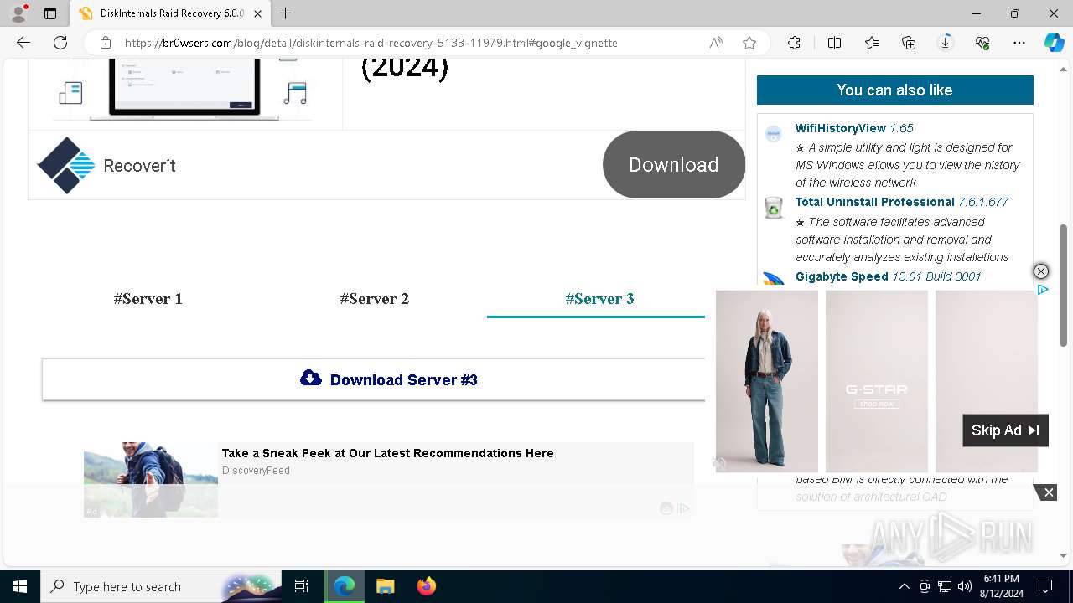Open the Edge profile icon
This screenshot has width=1073, height=603.
[x=18, y=13]
